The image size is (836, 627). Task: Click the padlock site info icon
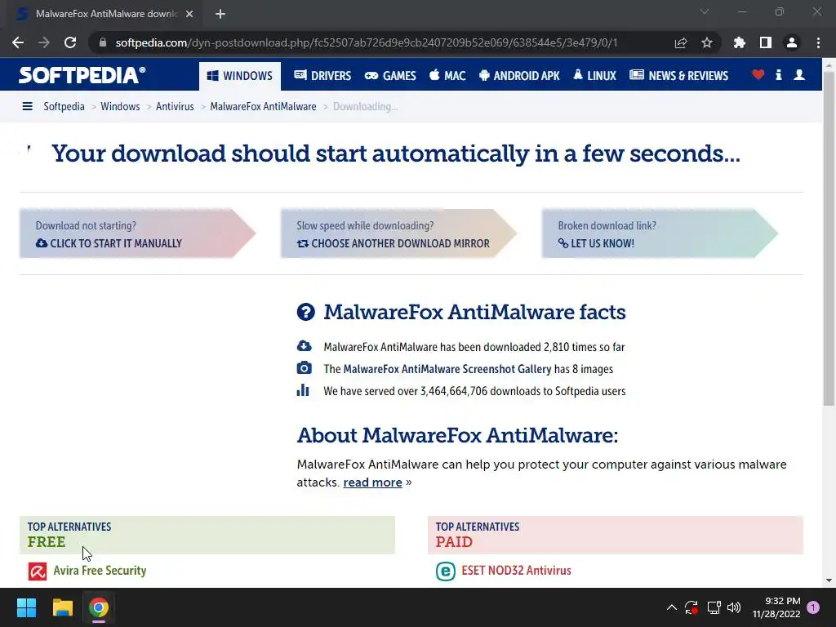(x=103, y=42)
